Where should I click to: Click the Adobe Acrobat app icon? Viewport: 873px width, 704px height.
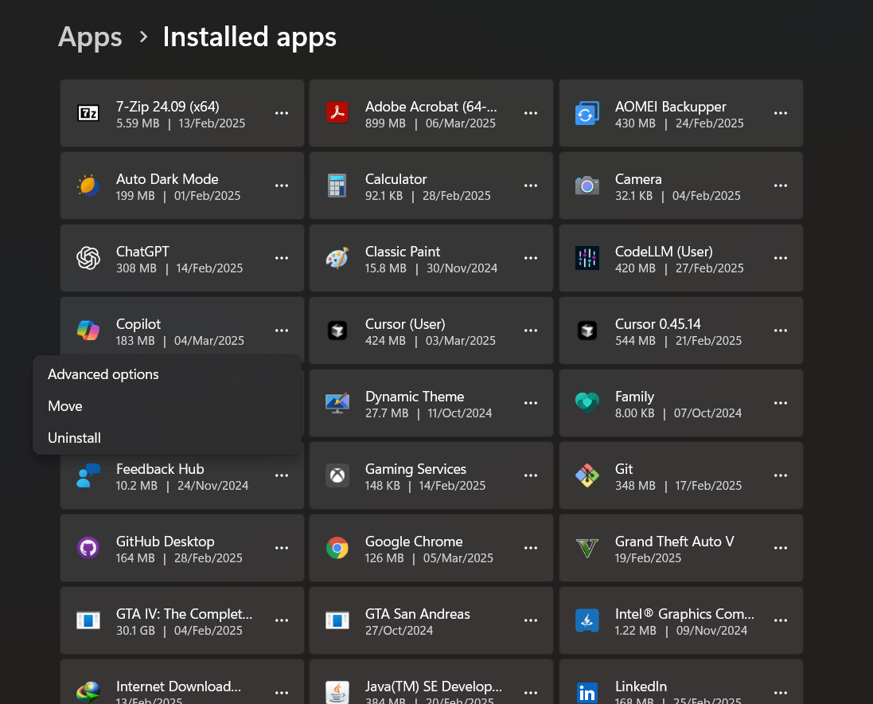337,113
